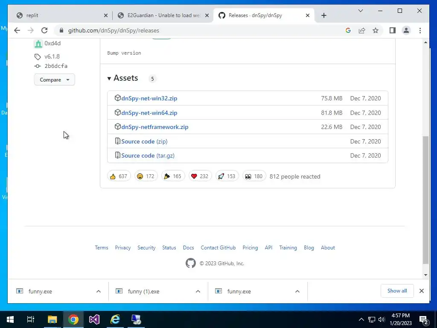Open the Security footer link
This screenshot has height=328, width=437.
pyautogui.click(x=146, y=248)
